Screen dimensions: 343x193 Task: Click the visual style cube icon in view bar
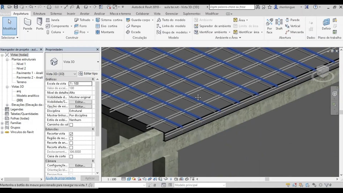pyautogui.click(x=129, y=179)
